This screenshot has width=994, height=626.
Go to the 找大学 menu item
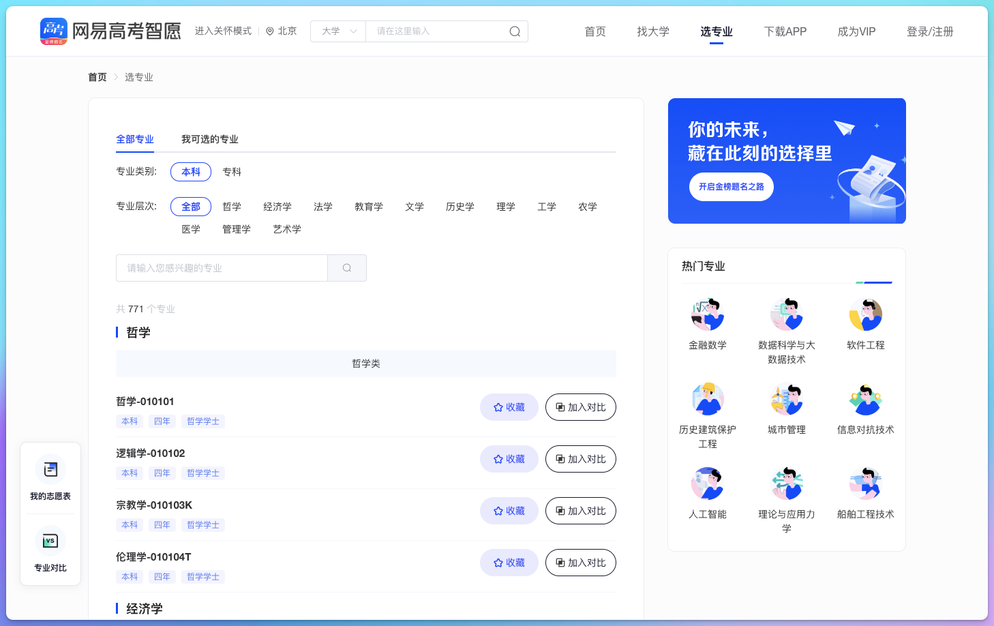point(652,31)
